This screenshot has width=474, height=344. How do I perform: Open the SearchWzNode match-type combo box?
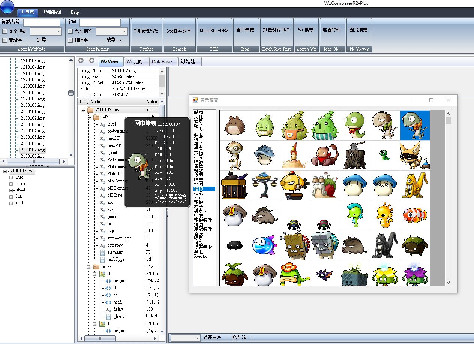(x=46, y=31)
